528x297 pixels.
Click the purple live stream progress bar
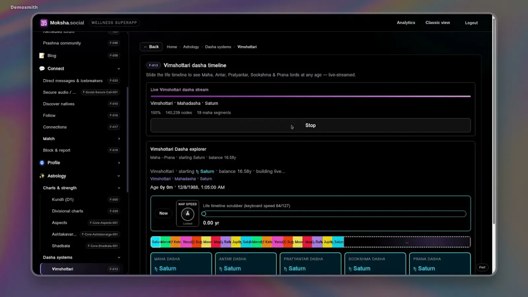click(311, 96)
